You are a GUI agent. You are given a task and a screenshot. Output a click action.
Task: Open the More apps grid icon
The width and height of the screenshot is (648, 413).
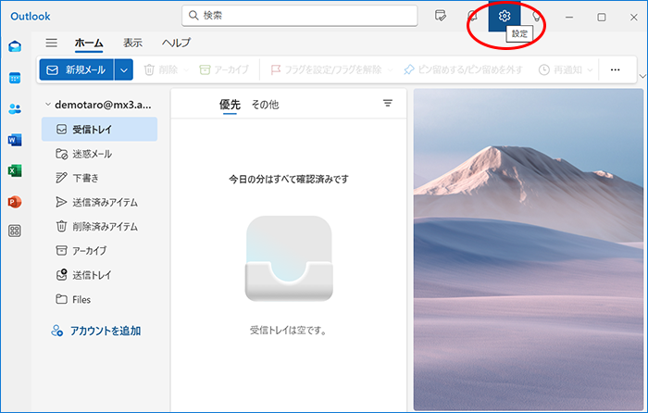tap(15, 231)
